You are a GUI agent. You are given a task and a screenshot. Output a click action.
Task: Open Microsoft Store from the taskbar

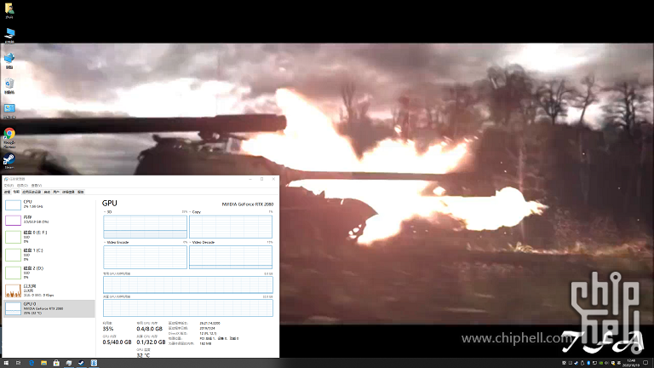pyautogui.click(x=56, y=363)
